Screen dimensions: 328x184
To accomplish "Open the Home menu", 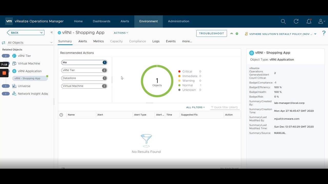I will click(78, 21).
